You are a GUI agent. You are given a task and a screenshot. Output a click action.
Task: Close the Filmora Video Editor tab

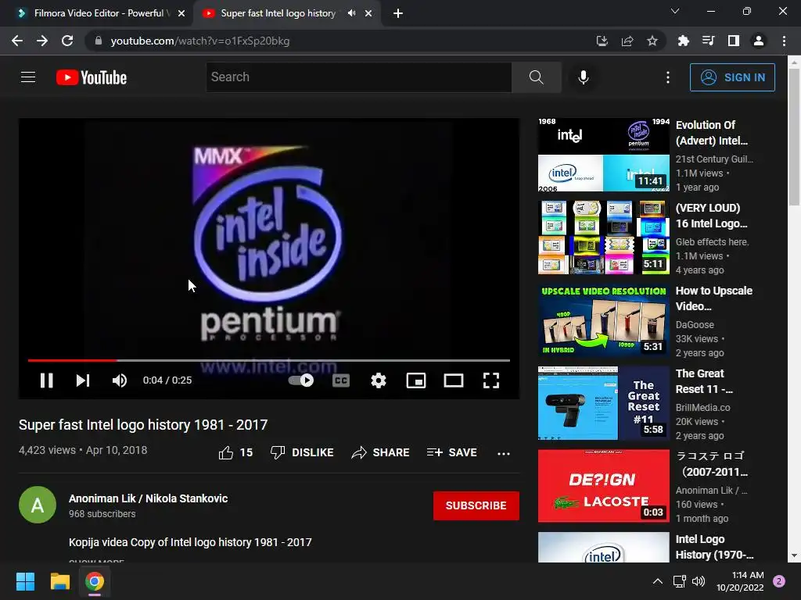[181, 13]
